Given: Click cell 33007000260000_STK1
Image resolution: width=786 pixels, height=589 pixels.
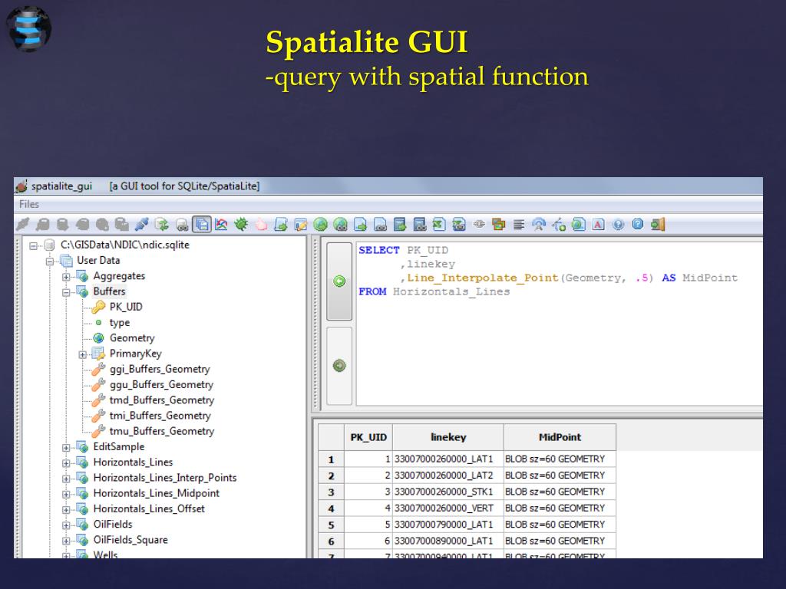Looking at the screenshot, I should point(448,492).
